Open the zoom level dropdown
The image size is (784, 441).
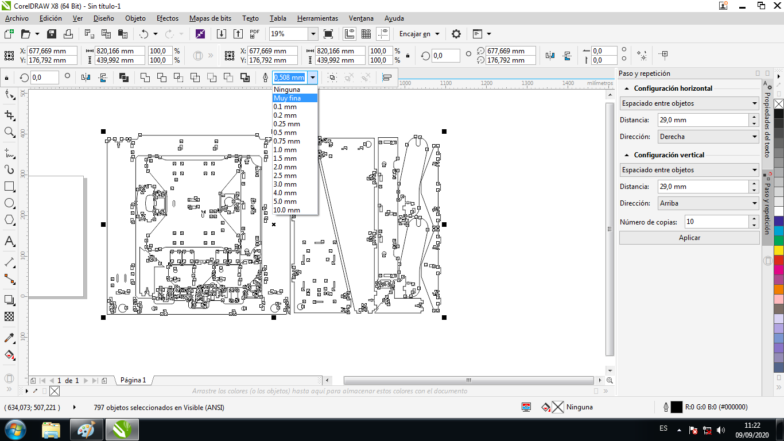(313, 34)
